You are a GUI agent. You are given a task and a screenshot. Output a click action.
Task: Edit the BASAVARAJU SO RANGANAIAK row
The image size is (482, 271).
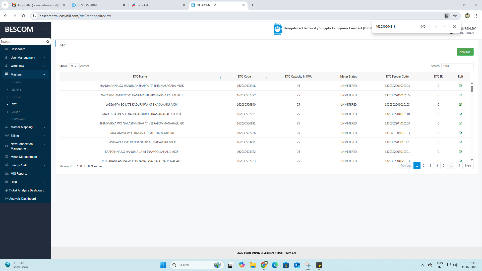pos(460,142)
